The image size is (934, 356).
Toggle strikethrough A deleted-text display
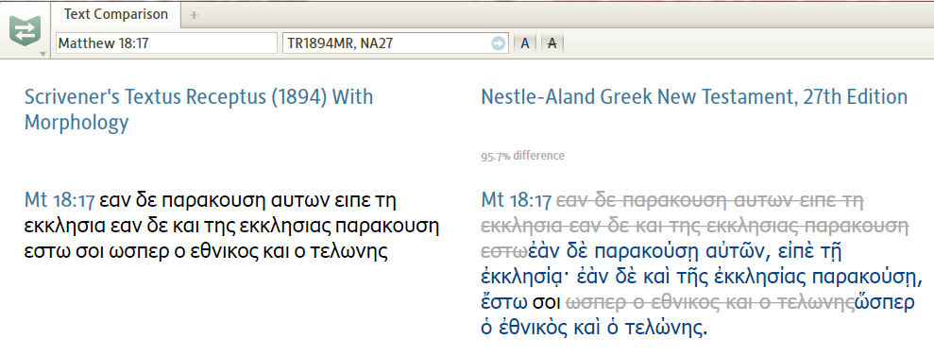(x=552, y=43)
